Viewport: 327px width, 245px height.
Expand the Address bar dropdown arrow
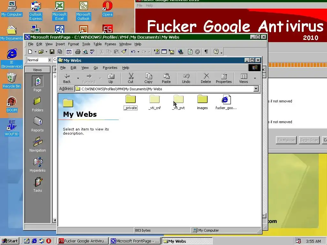pyautogui.click(x=256, y=89)
